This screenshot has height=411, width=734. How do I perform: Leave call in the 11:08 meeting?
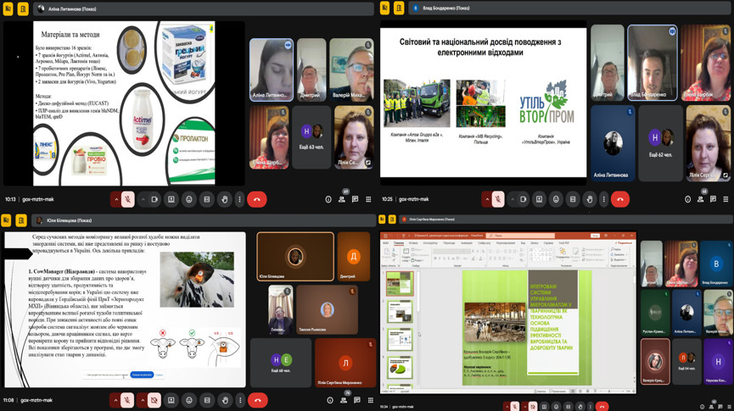tap(257, 401)
